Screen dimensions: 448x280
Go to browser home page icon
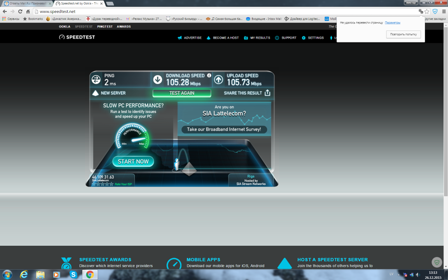tap(28, 11)
